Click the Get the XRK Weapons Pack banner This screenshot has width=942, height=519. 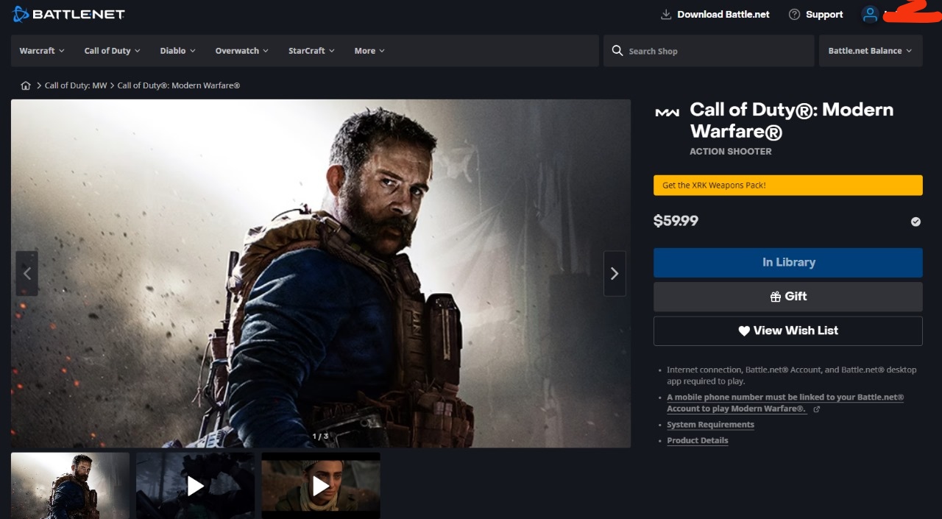click(x=788, y=186)
